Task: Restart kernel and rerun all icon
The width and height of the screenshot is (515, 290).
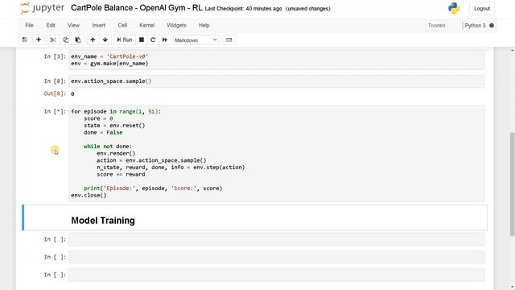Action: (x=164, y=39)
